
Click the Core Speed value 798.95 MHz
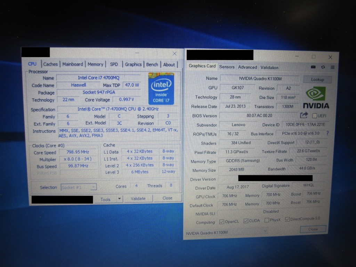point(78,152)
